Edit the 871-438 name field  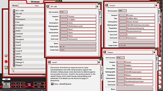[x=73, y=6]
